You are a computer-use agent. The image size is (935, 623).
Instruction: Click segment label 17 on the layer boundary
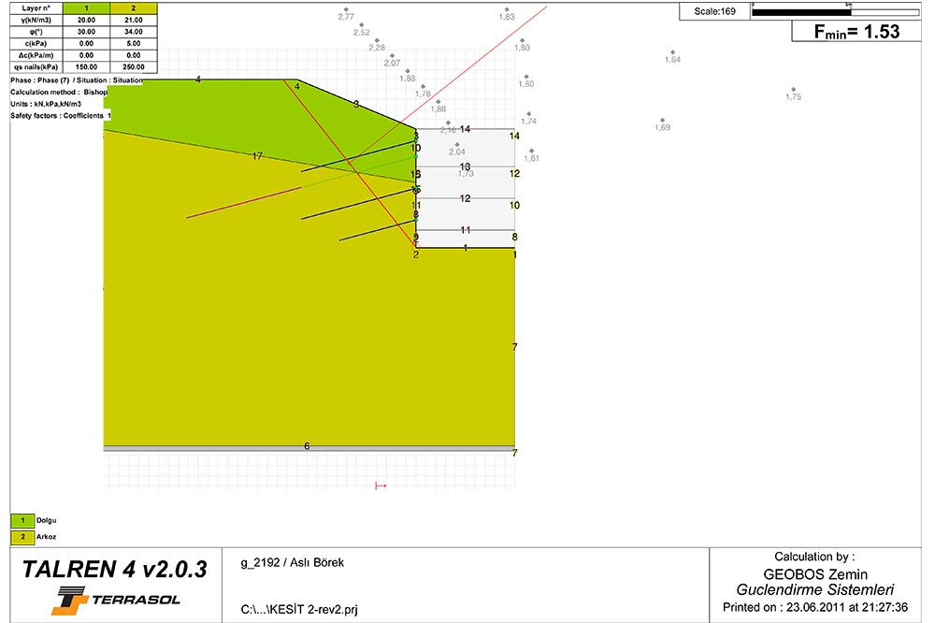tap(258, 156)
